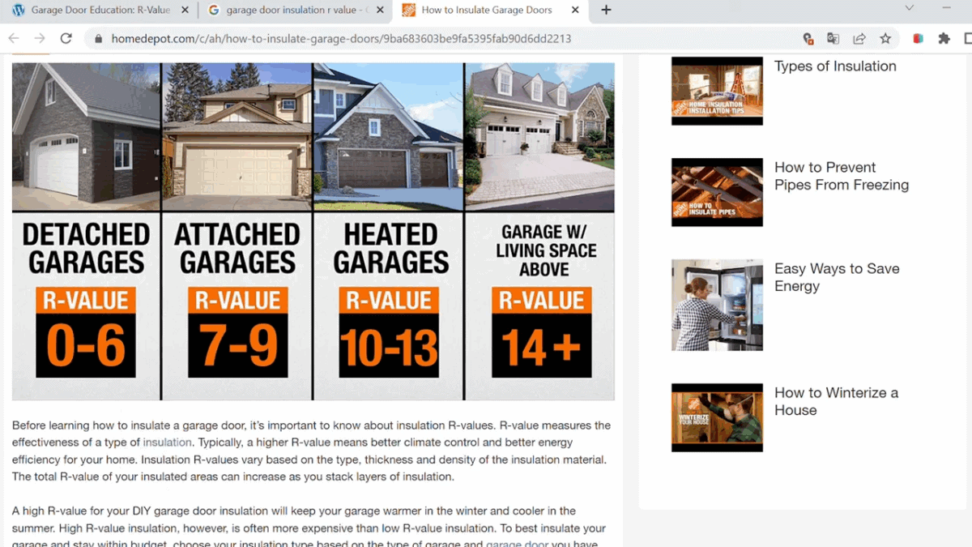972x547 pixels.
Task: Open the window chevron dropdown at top right
Action: (909, 7)
